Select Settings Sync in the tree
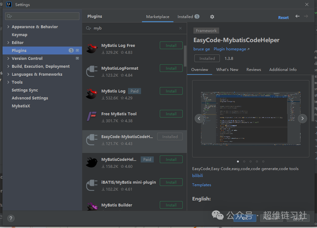 pyautogui.click(x=25, y=90)
